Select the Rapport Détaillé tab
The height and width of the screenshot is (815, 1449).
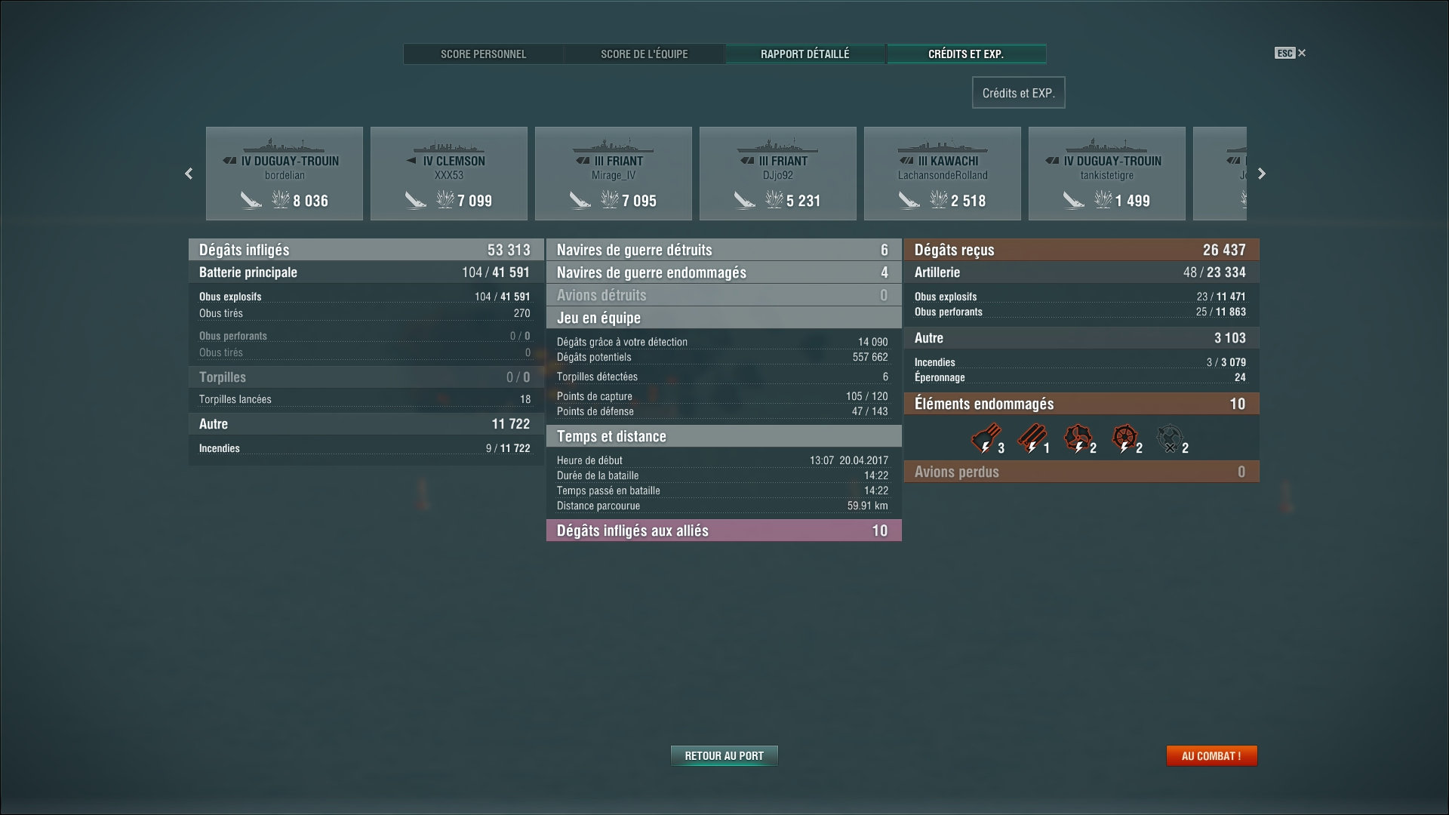tap(804, 54)
